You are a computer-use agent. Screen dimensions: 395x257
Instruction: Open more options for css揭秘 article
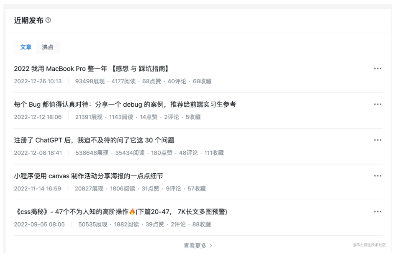click(378, 211)
